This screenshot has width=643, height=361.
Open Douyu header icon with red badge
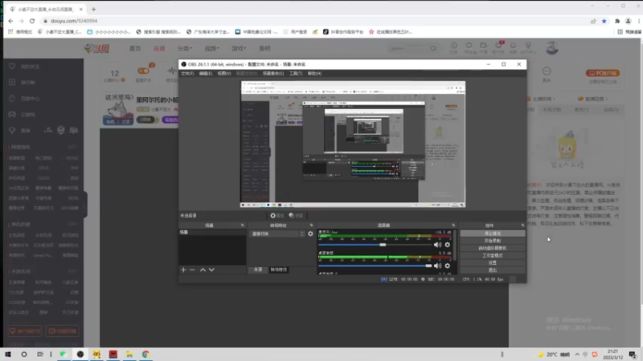pyautogui.click(x=498, y=46)
